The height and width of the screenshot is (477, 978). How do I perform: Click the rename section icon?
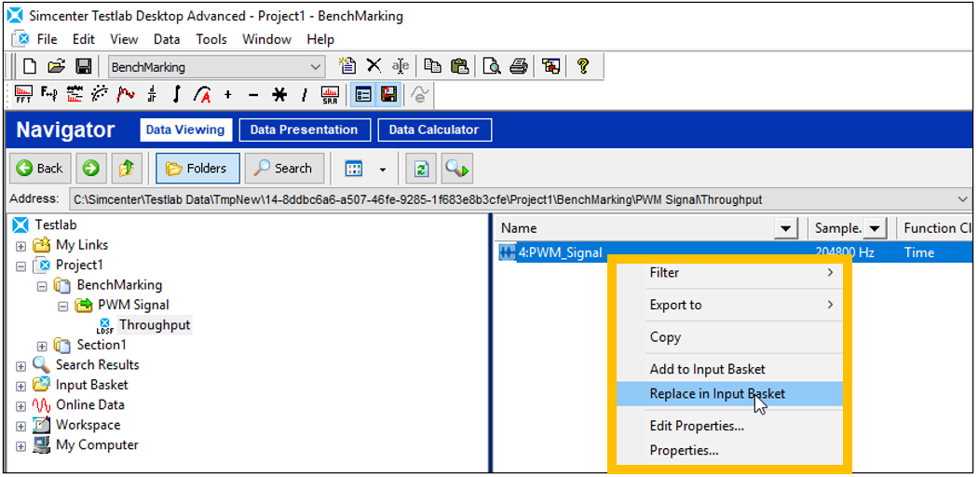click(400, 65)
